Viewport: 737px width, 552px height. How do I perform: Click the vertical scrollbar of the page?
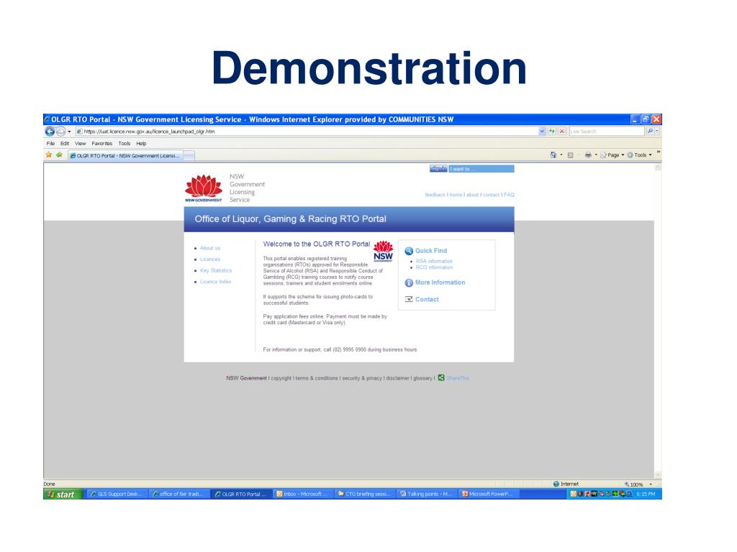[x=658, y=321]
